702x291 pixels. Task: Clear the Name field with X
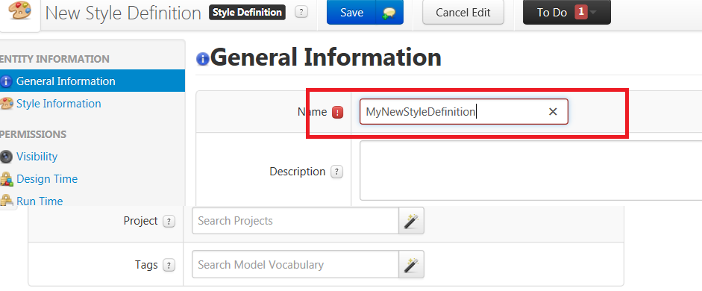553,111
